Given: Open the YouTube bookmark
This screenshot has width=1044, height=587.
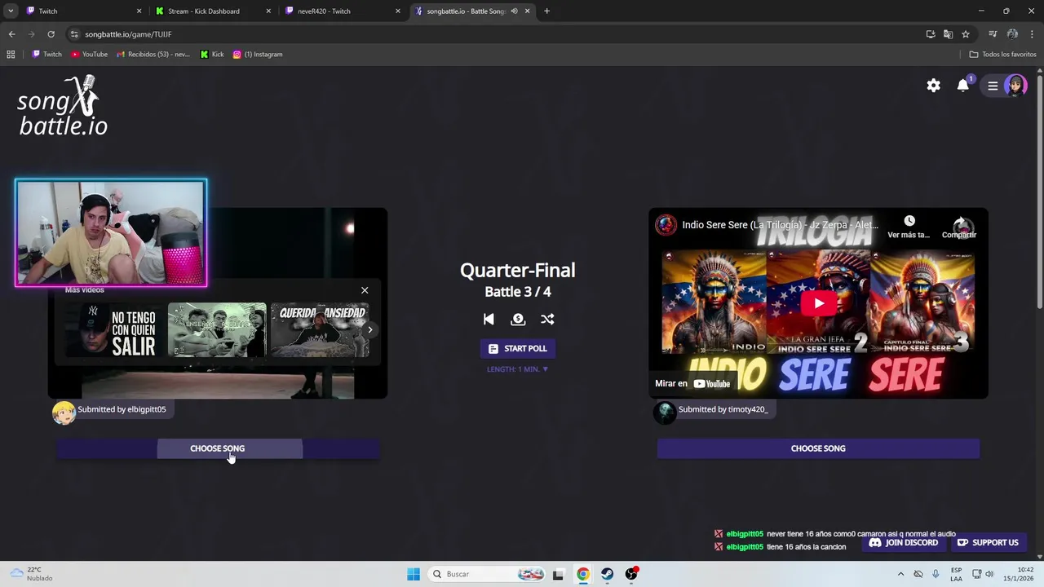Looking at the screenshot, I should click(x=89, y=55).
